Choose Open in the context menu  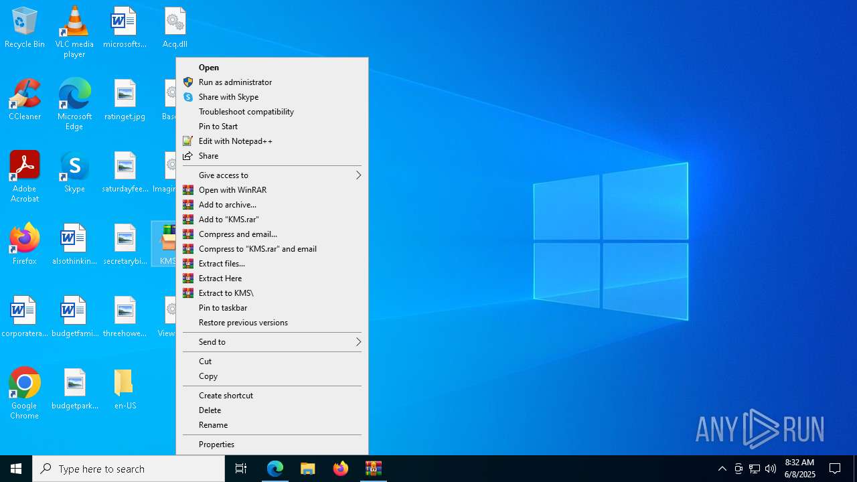(272, 68)
